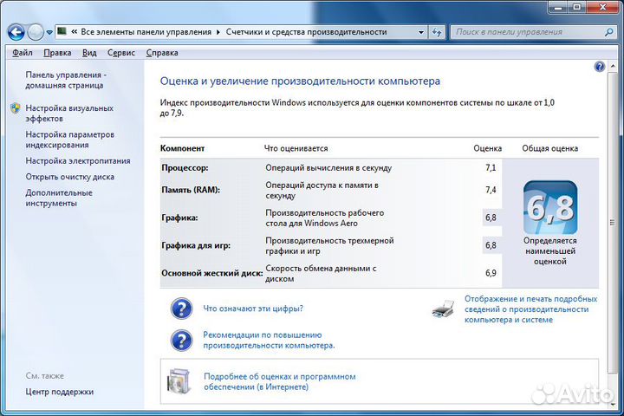
Task: Click question icon beside Рекомендации по повышению
Action: pyautogui.click(x=181, y=341)
